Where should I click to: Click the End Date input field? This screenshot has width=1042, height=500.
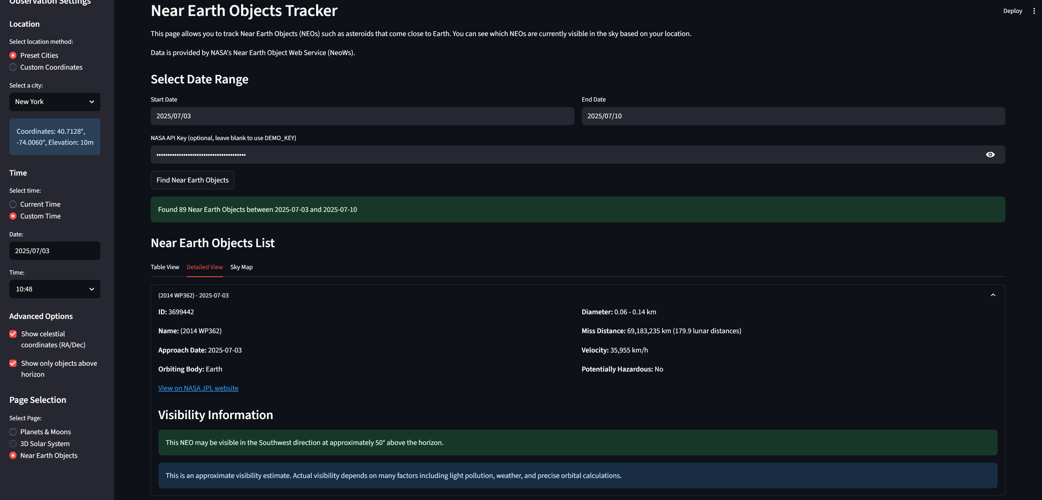(x=793, y=116)
